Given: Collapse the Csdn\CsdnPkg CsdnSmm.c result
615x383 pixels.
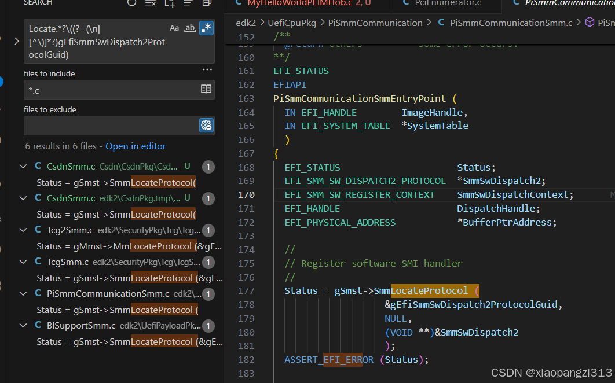Looking at the screenshot, I should tap(23, 167).
